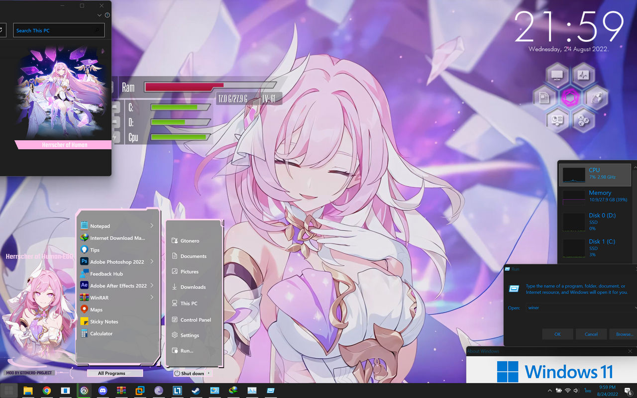Open Sticky Notes from the Start menu
The image size is (637, 398).
tap(118, 321)
